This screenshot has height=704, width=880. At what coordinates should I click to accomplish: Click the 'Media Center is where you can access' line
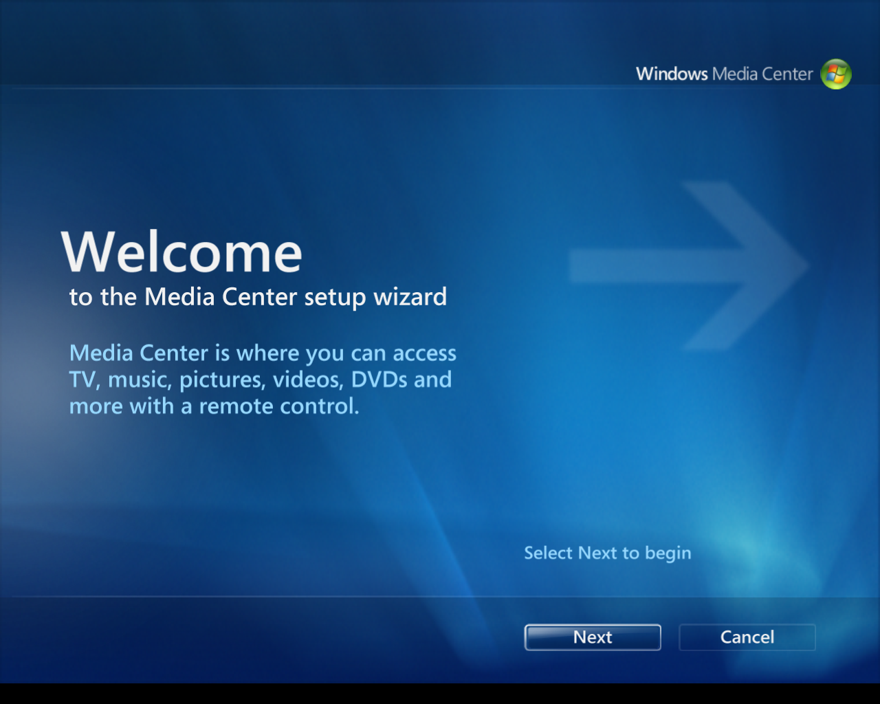coord(263,353)
